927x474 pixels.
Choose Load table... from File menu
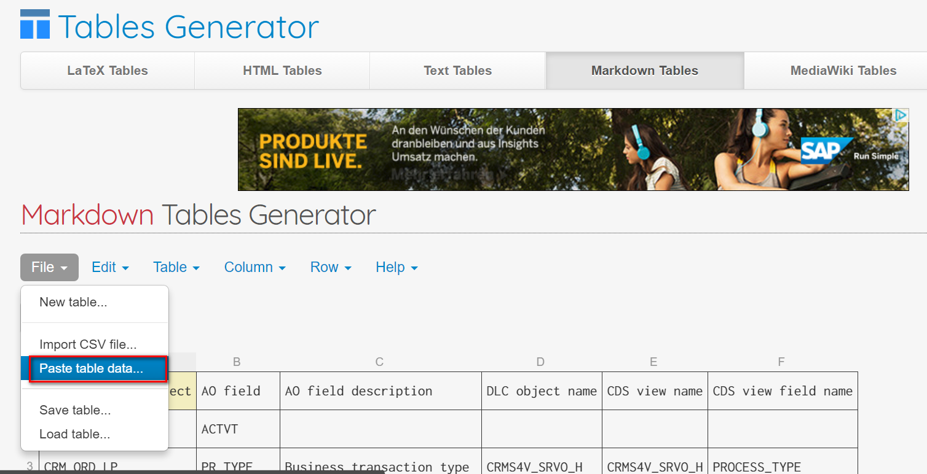click(x=95, y=434)
